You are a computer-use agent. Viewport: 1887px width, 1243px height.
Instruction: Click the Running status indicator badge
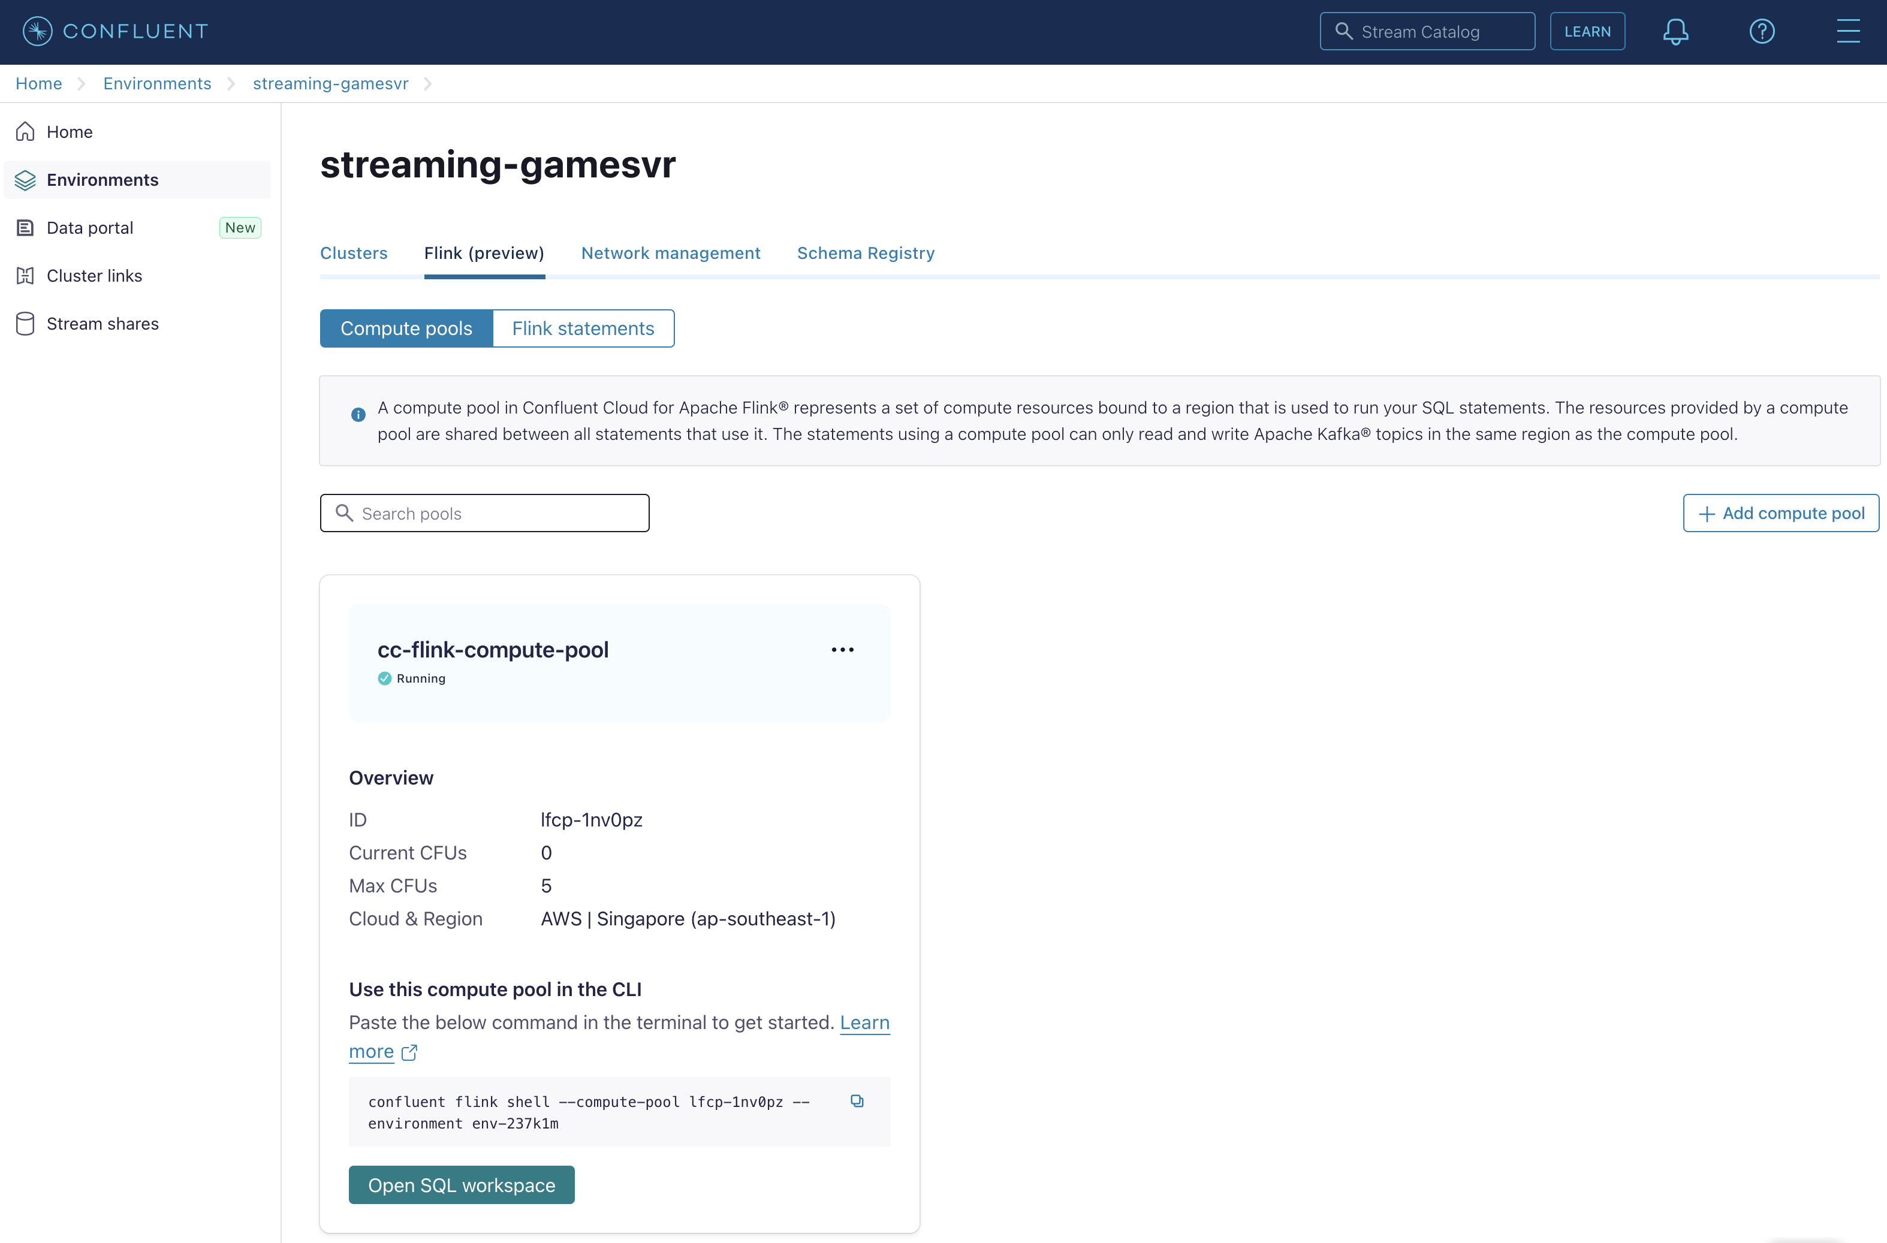point(411,678)
